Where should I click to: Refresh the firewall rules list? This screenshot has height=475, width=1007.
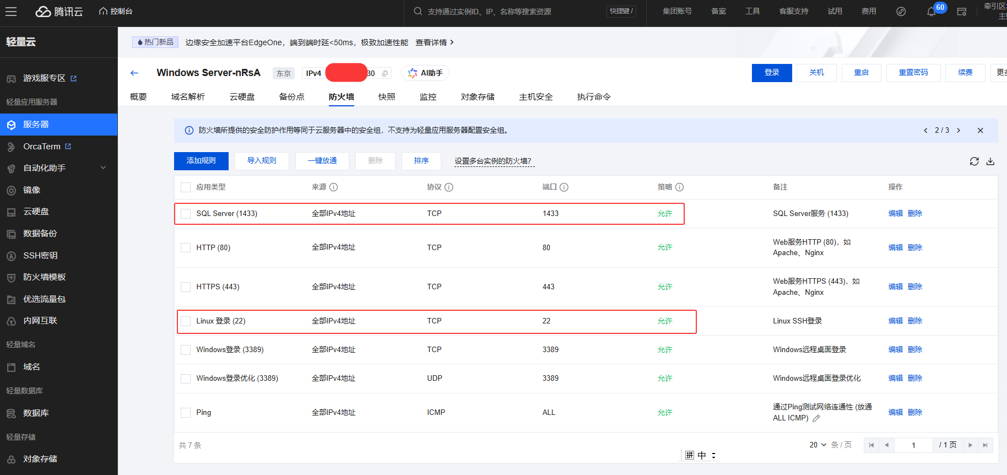(x=974, y=161)
